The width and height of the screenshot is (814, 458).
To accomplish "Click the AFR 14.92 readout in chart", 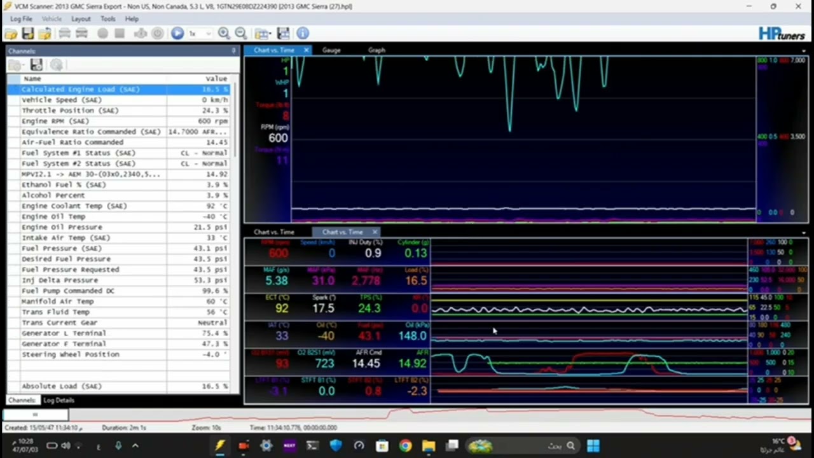I will pyautogui.click(x=411, y=363).
